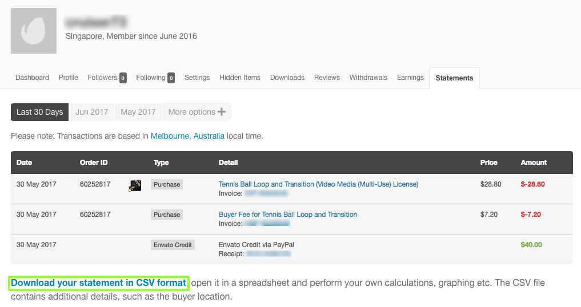View the Hidden Items tab
The width and height of the screenshot is (581, 307).
click(240, 78)
